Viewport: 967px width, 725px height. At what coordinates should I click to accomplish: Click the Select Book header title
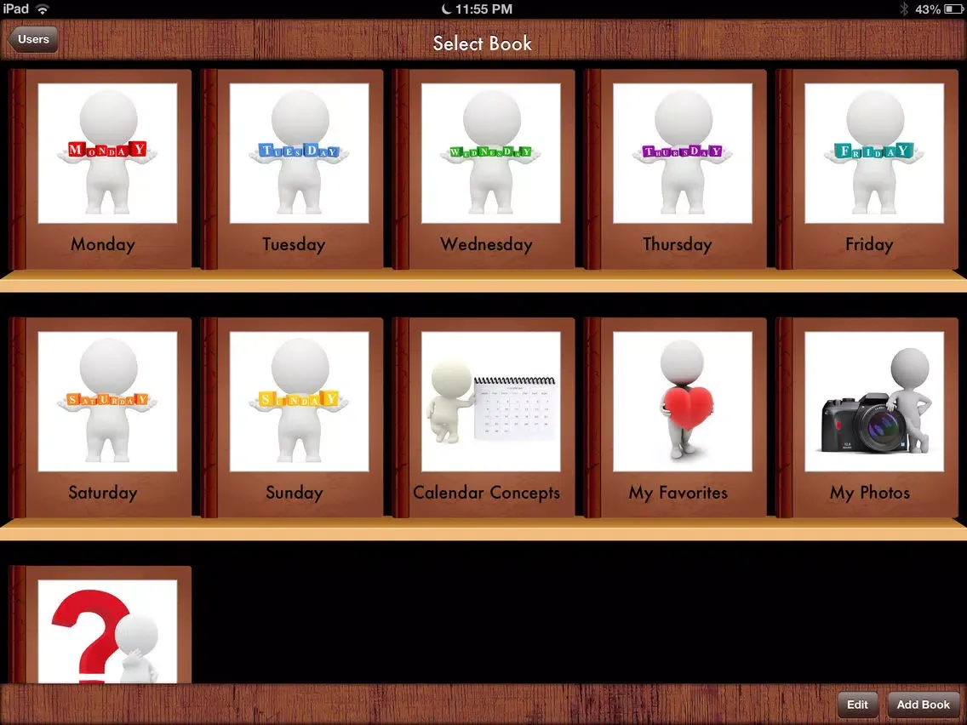click(x=483, y=43)
